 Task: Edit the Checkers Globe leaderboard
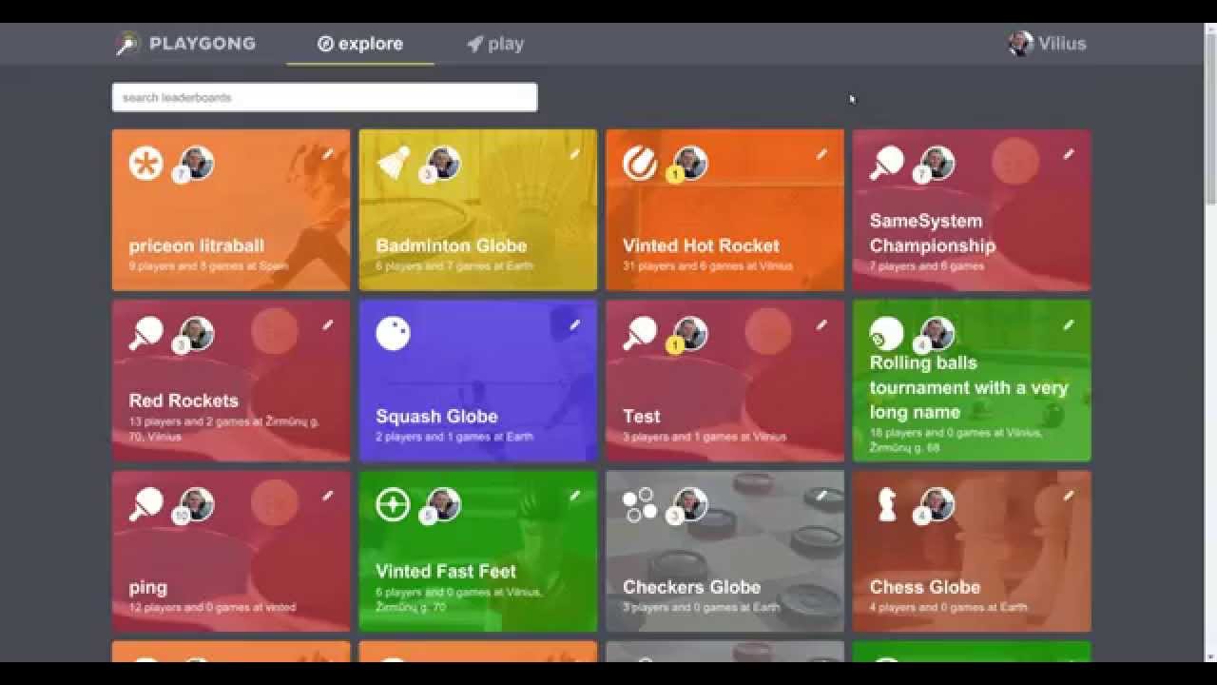point(821,496)
